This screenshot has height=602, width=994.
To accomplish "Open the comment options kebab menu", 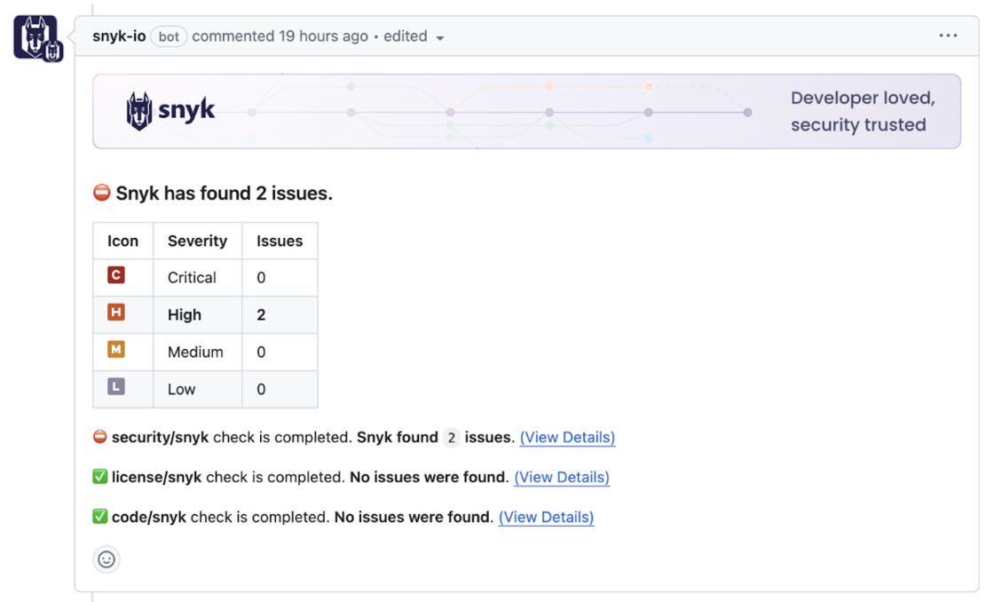I will (x=948, y=35).
